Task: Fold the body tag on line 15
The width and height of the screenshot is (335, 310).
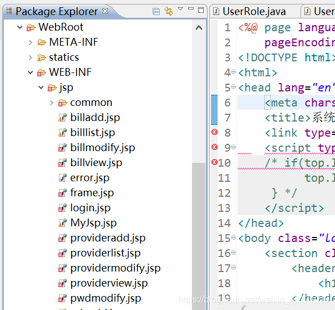Action: (234, 238)
